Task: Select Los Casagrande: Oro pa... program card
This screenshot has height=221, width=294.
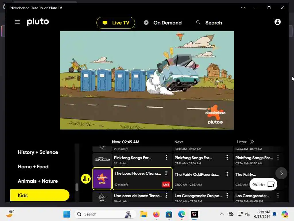Action: point(203,197)
